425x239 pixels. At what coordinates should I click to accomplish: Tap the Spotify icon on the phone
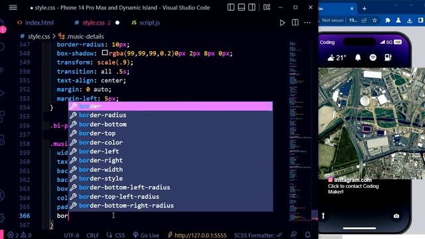[373, 58]
